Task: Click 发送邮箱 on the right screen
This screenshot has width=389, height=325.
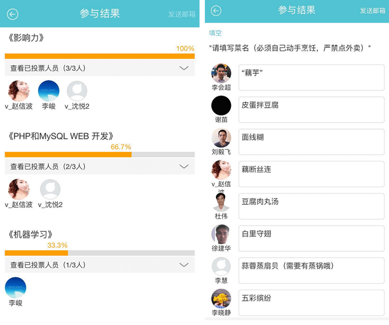Action: [373, 11]
